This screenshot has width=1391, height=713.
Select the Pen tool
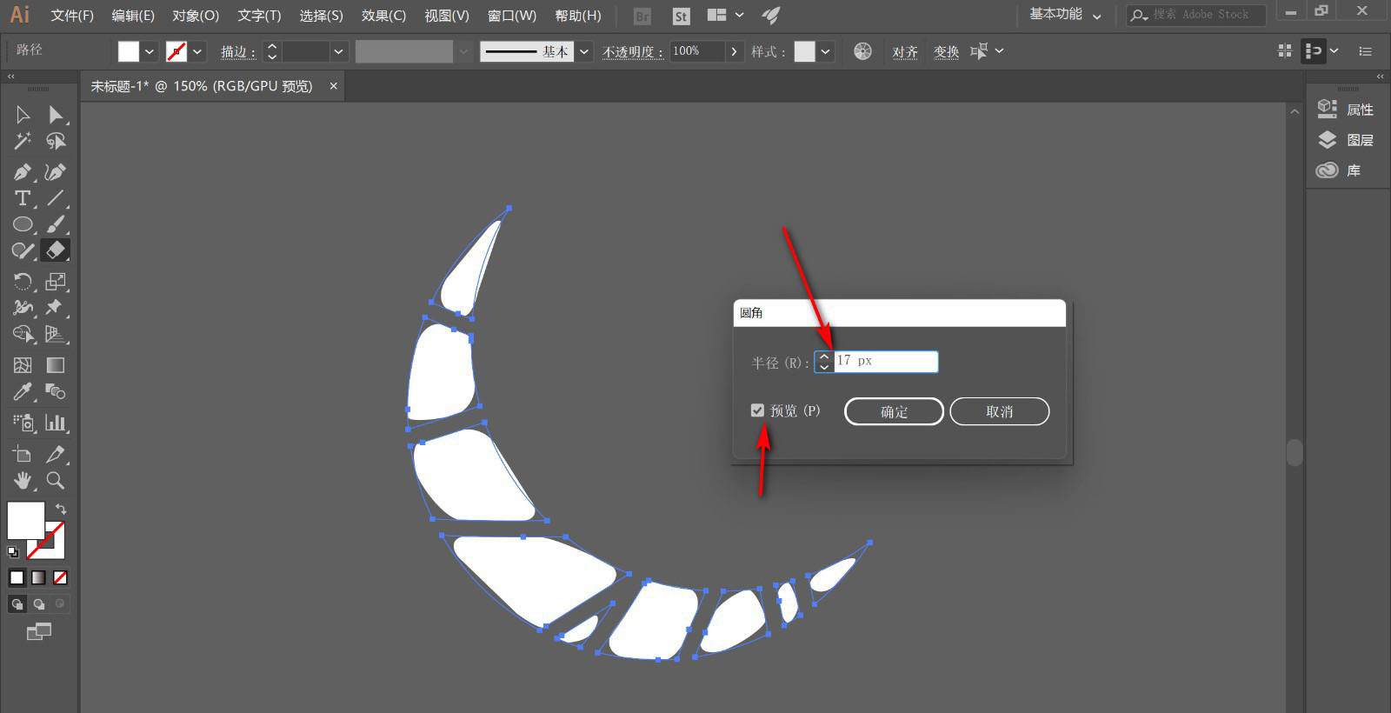coord(23,172)
